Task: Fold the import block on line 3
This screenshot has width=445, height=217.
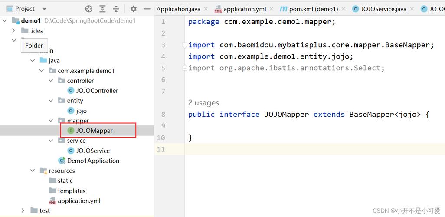Action: click(x=184, y=45)
